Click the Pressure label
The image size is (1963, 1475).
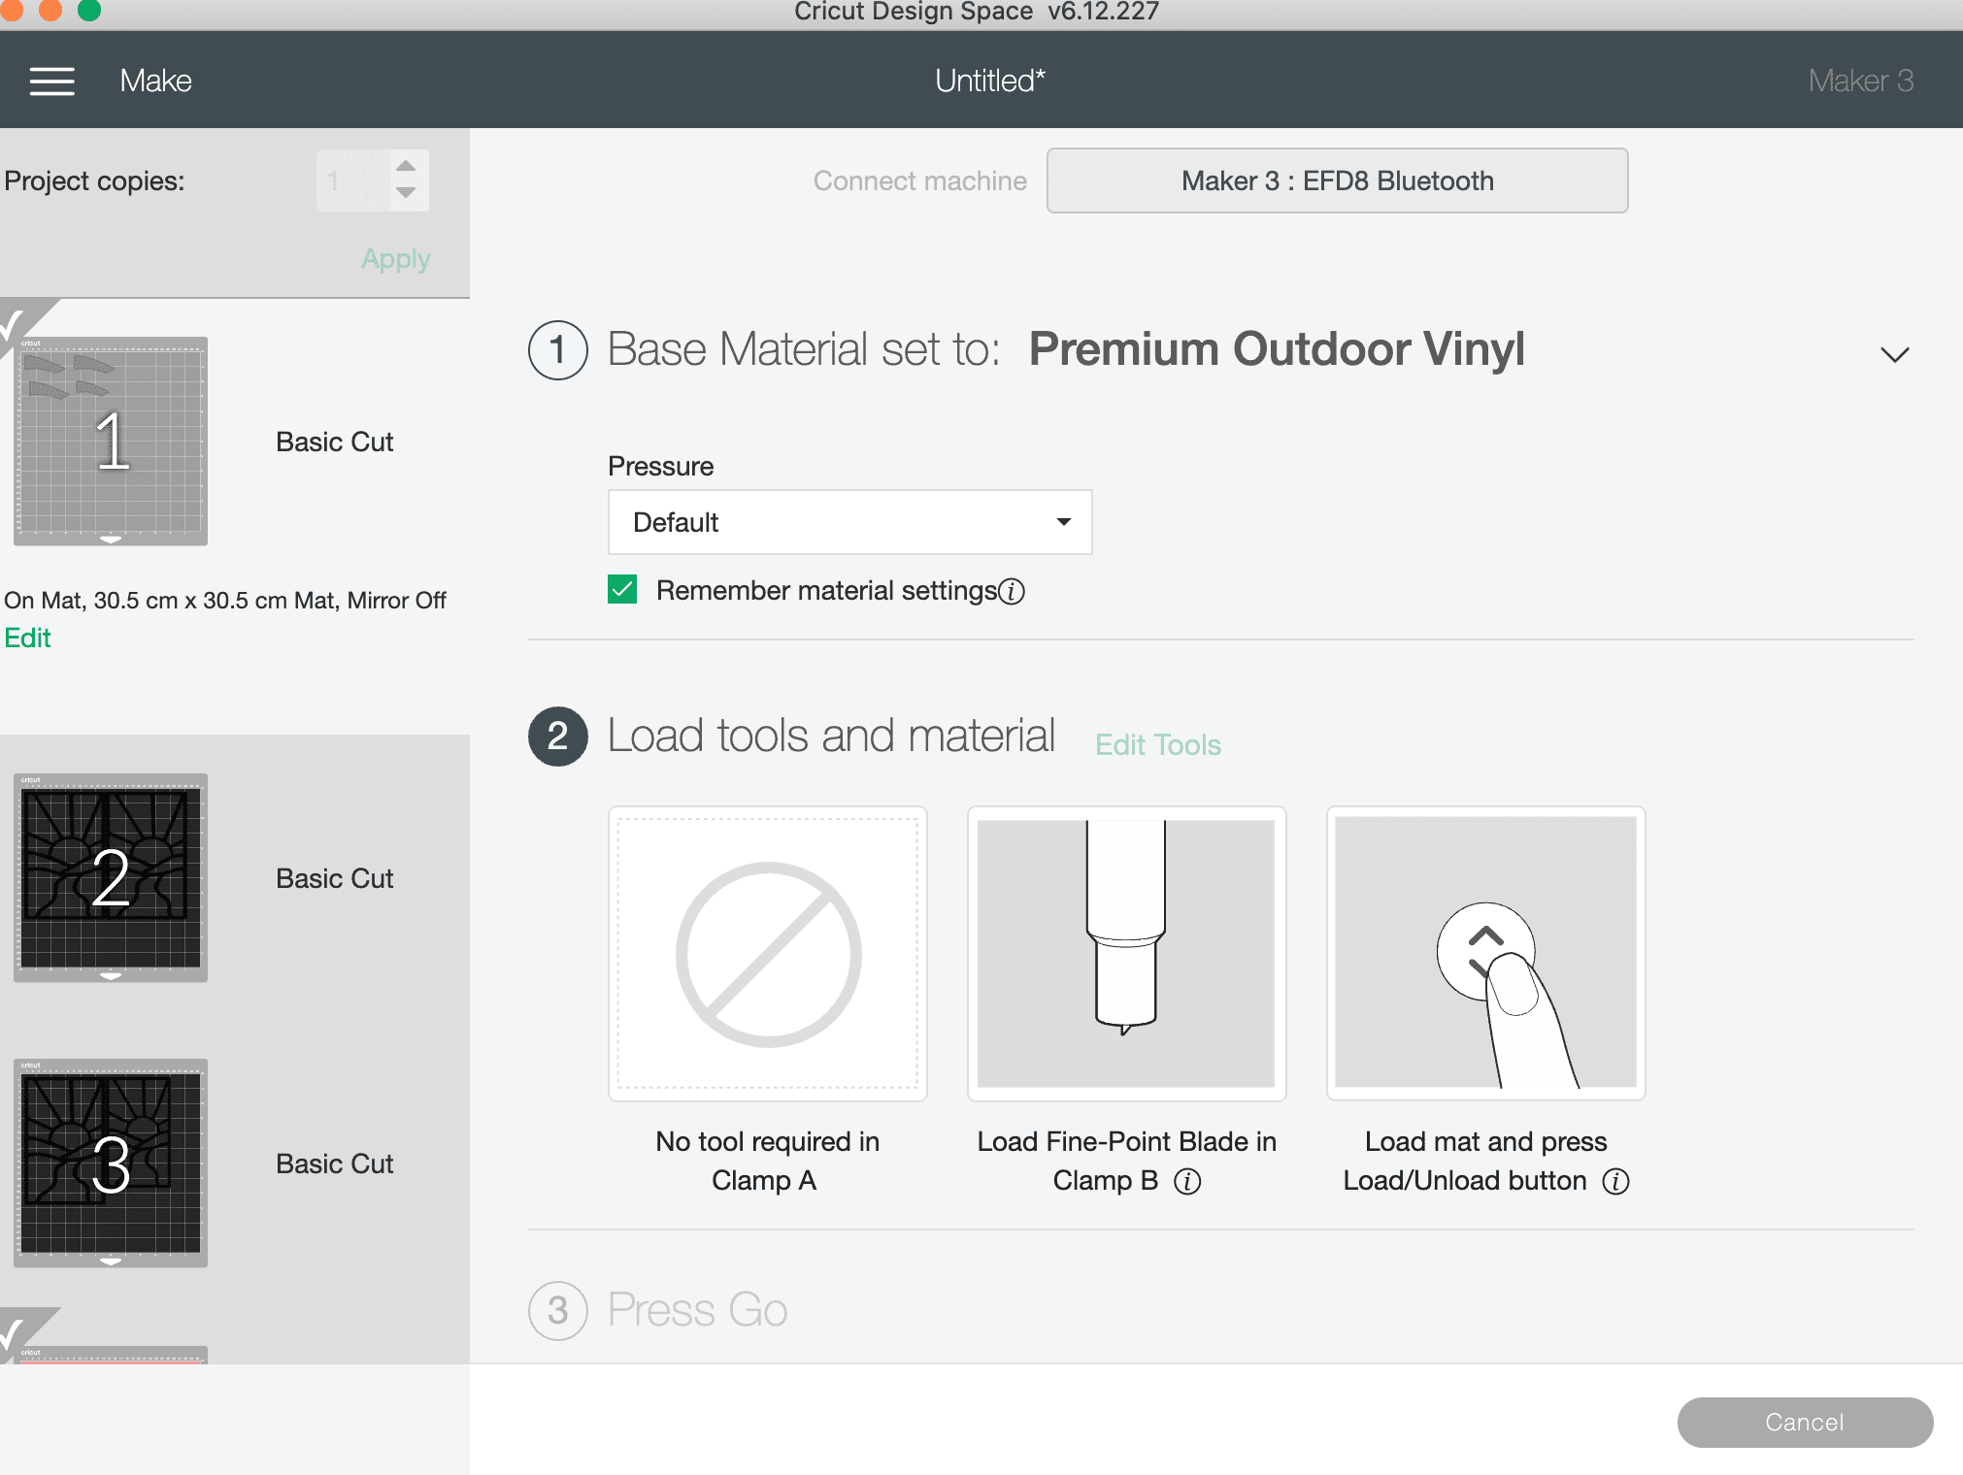point(660,467)
